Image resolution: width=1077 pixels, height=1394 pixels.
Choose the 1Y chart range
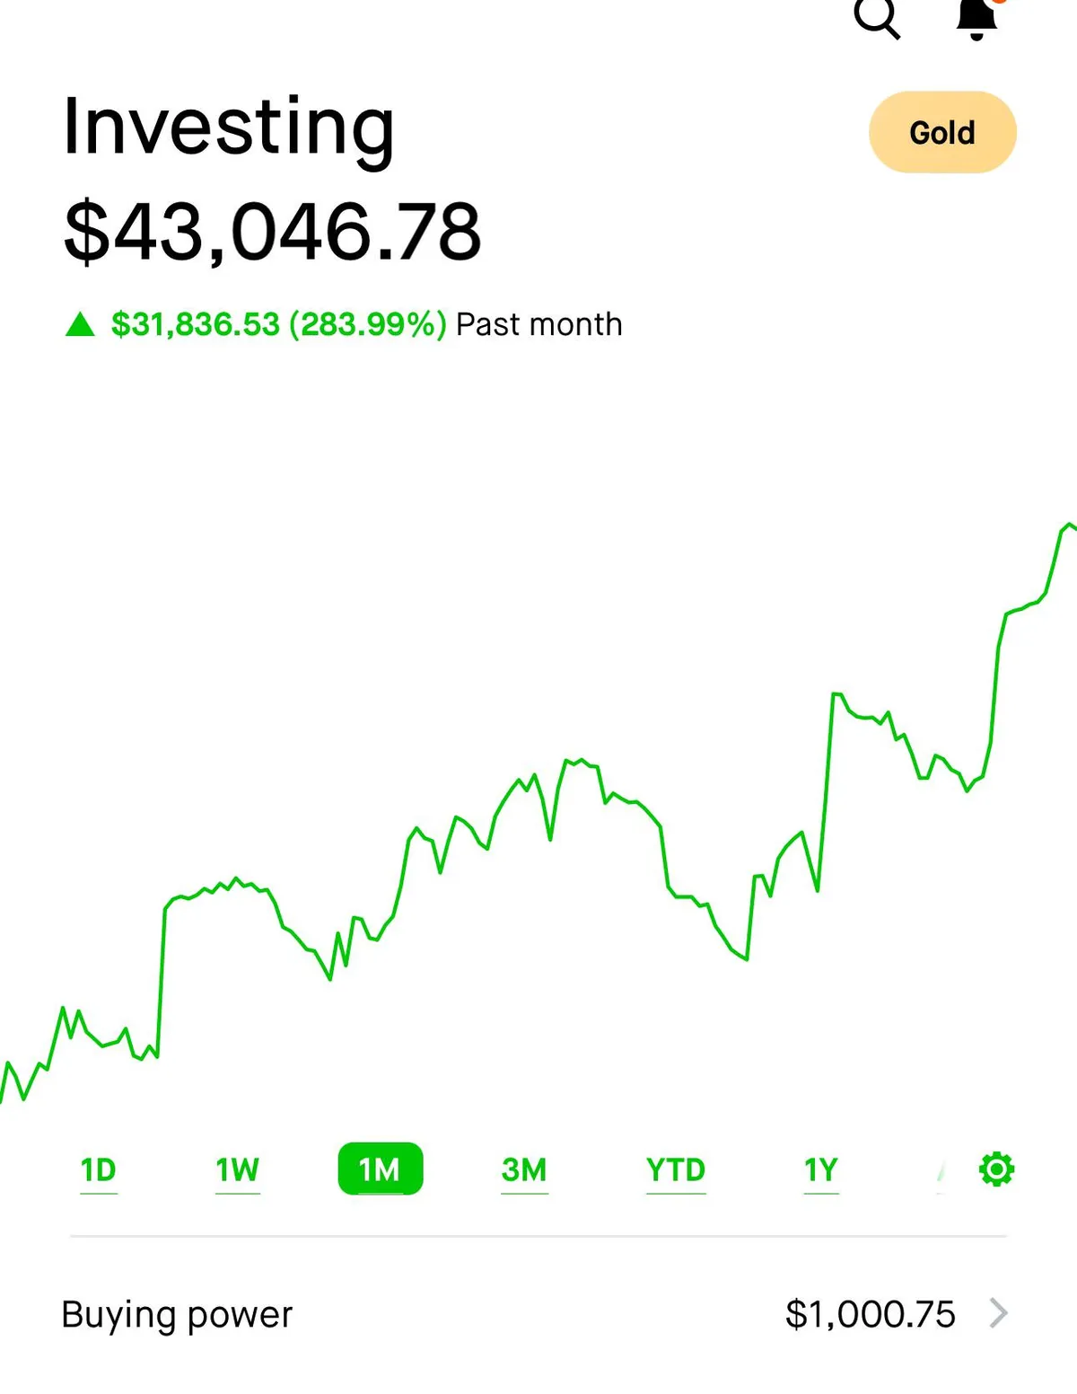(821, 1169)
